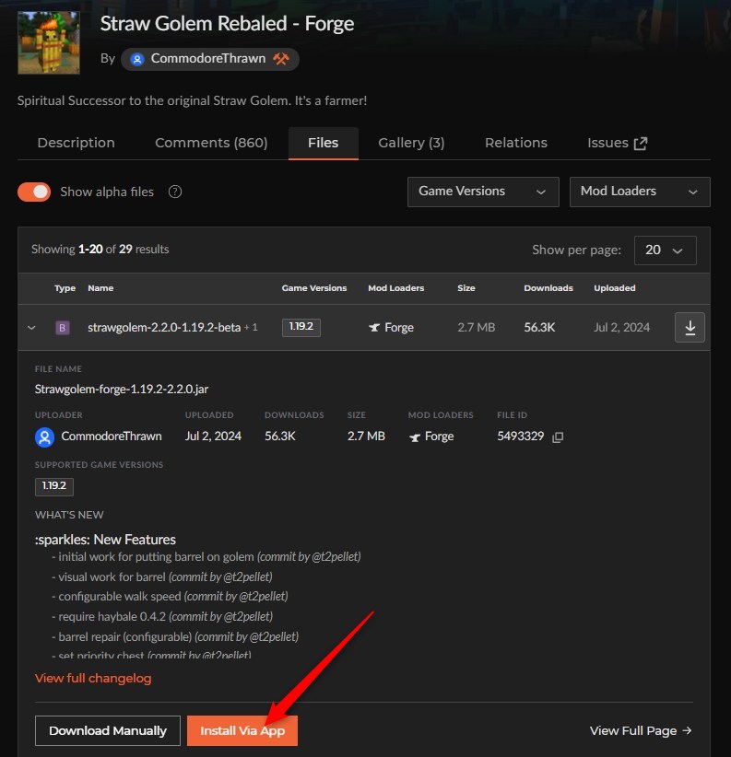Screen dimensions: 731x757
Task: Toggle the Show alpha files switch
Action: tap(34, 192)
